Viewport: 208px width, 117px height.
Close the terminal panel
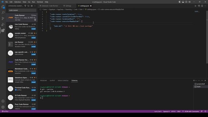point(205,80)
